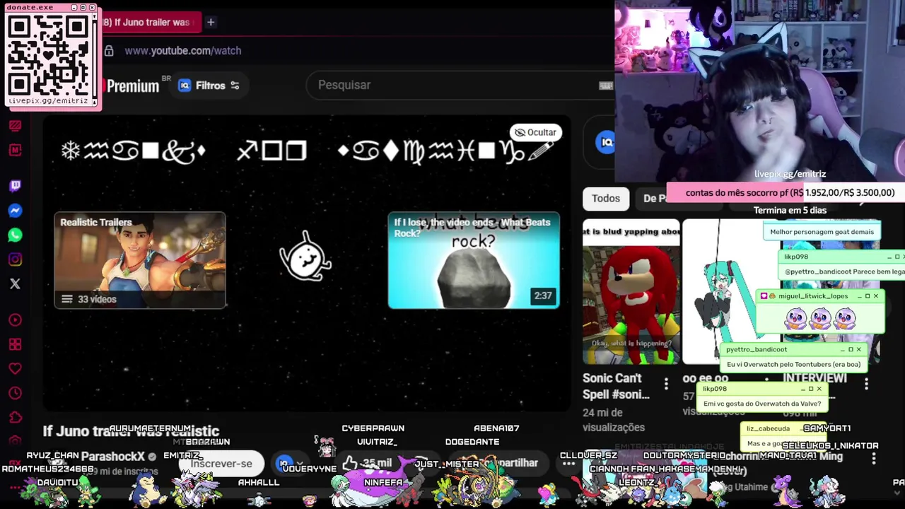Screen dimensions: 905x509
Task: Click the red M icon in sidebar
Action: 15,150
